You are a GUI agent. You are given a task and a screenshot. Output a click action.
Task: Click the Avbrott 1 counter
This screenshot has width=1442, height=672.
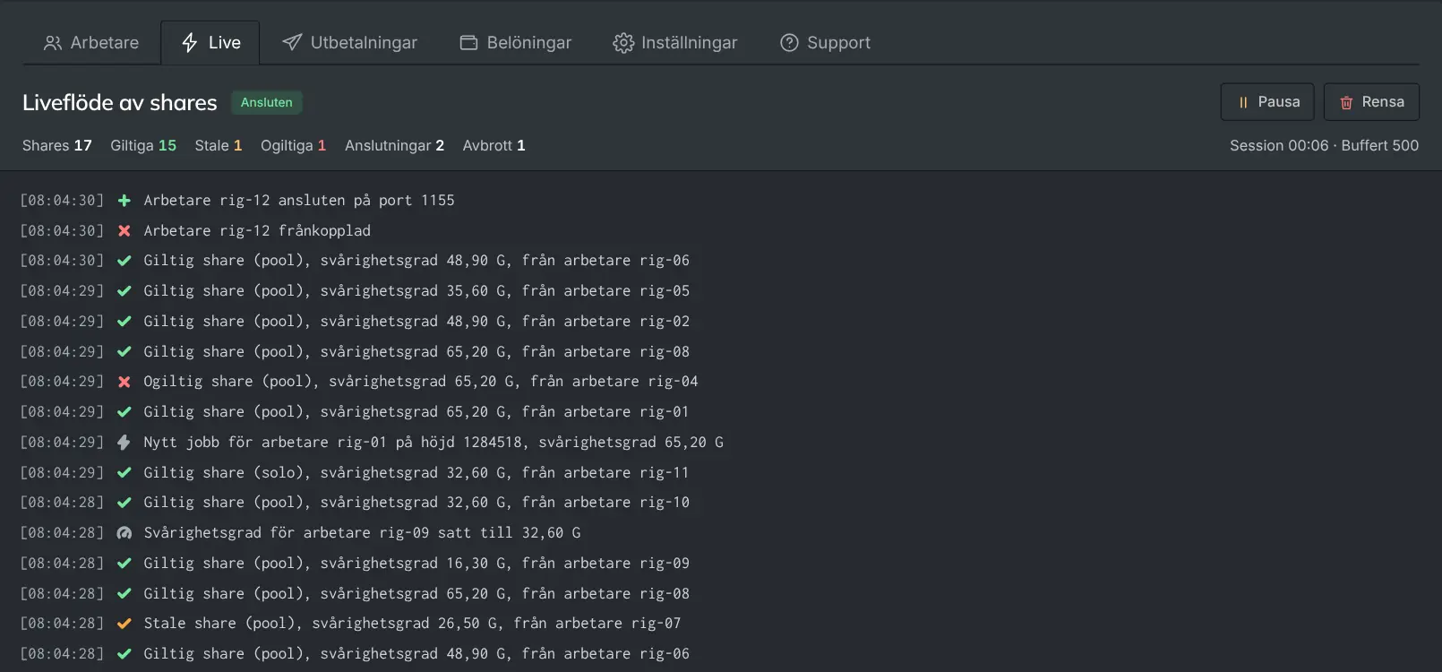pyautogui.click(x=494, y=145)
